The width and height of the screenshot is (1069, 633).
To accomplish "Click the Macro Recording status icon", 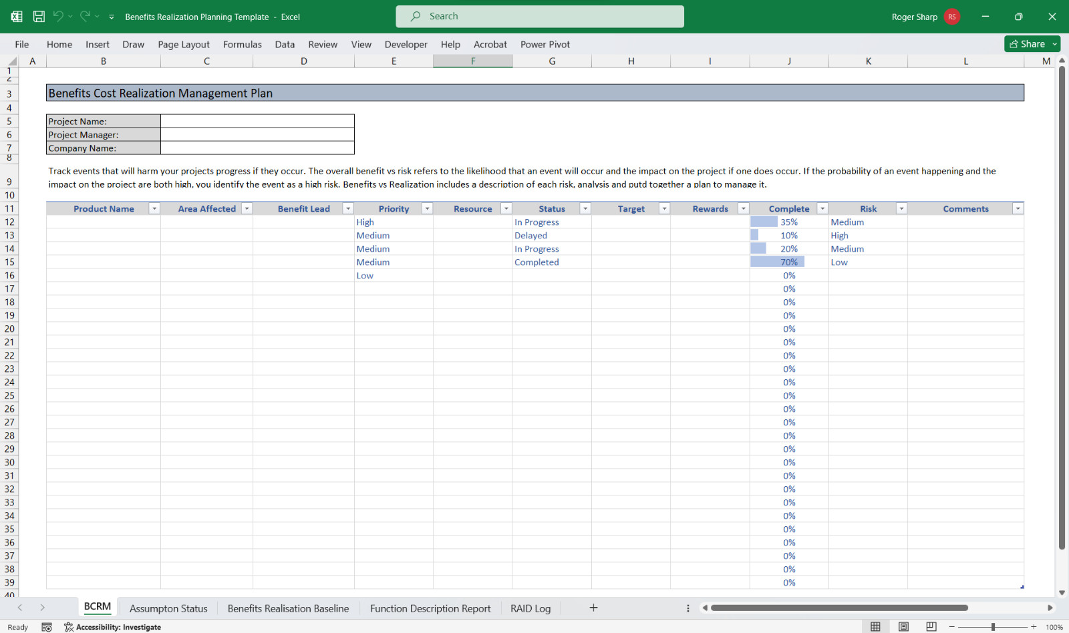I will 47,627.
